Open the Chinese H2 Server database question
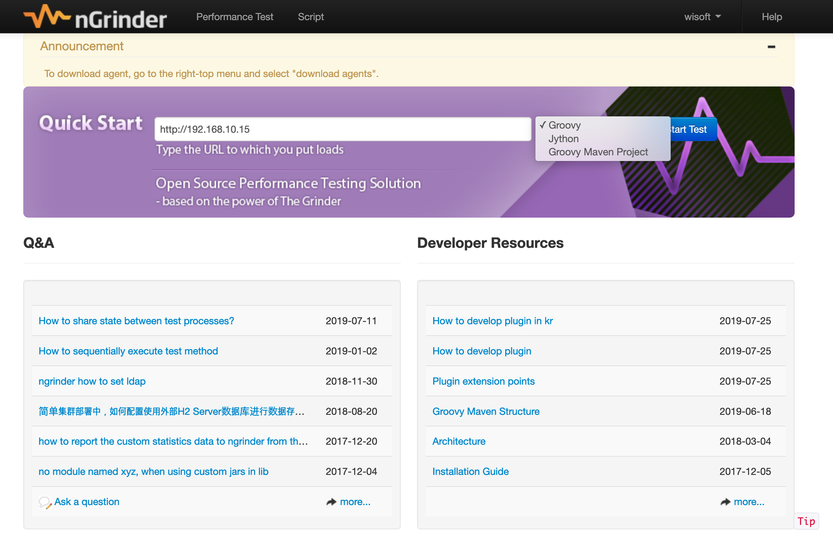Image resolution: width=833 pixels, height=551 pixels. pyautogui.click(x=171, y=411)
